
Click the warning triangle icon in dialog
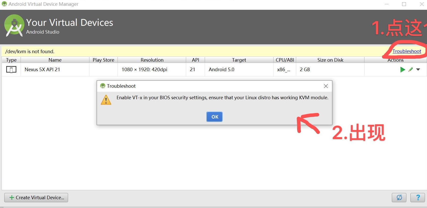point(106,100)
